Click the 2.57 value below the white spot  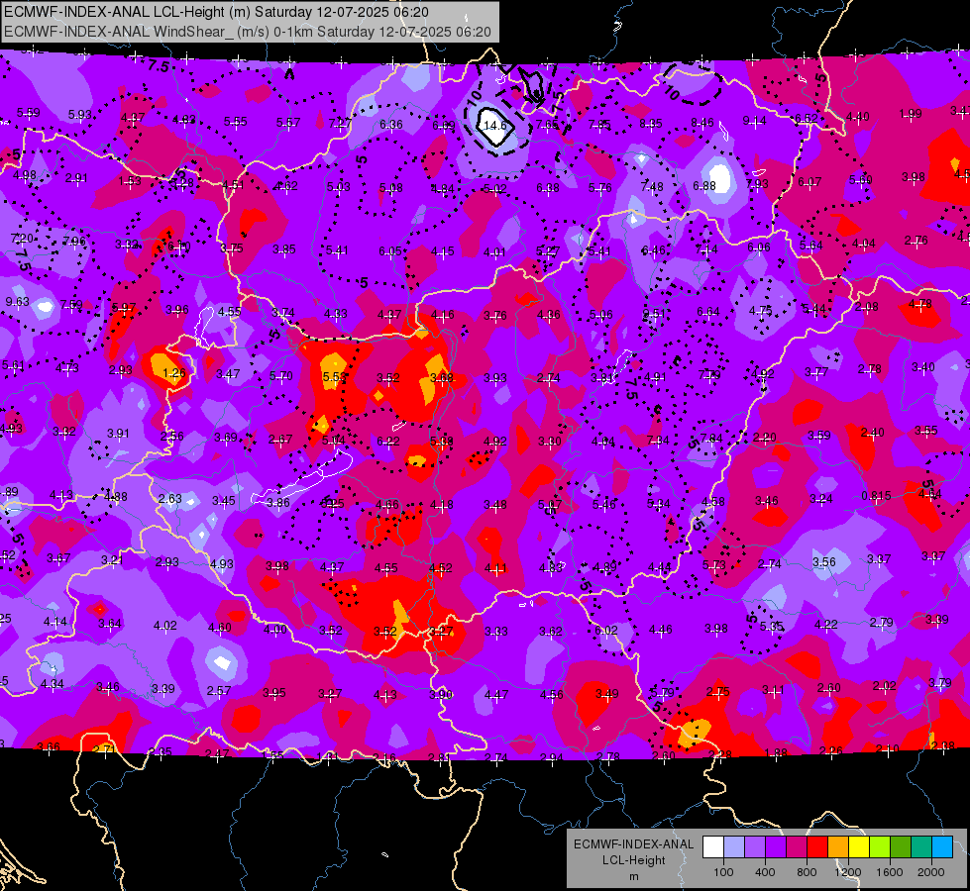pyautogui.click(x=219, y=691)
